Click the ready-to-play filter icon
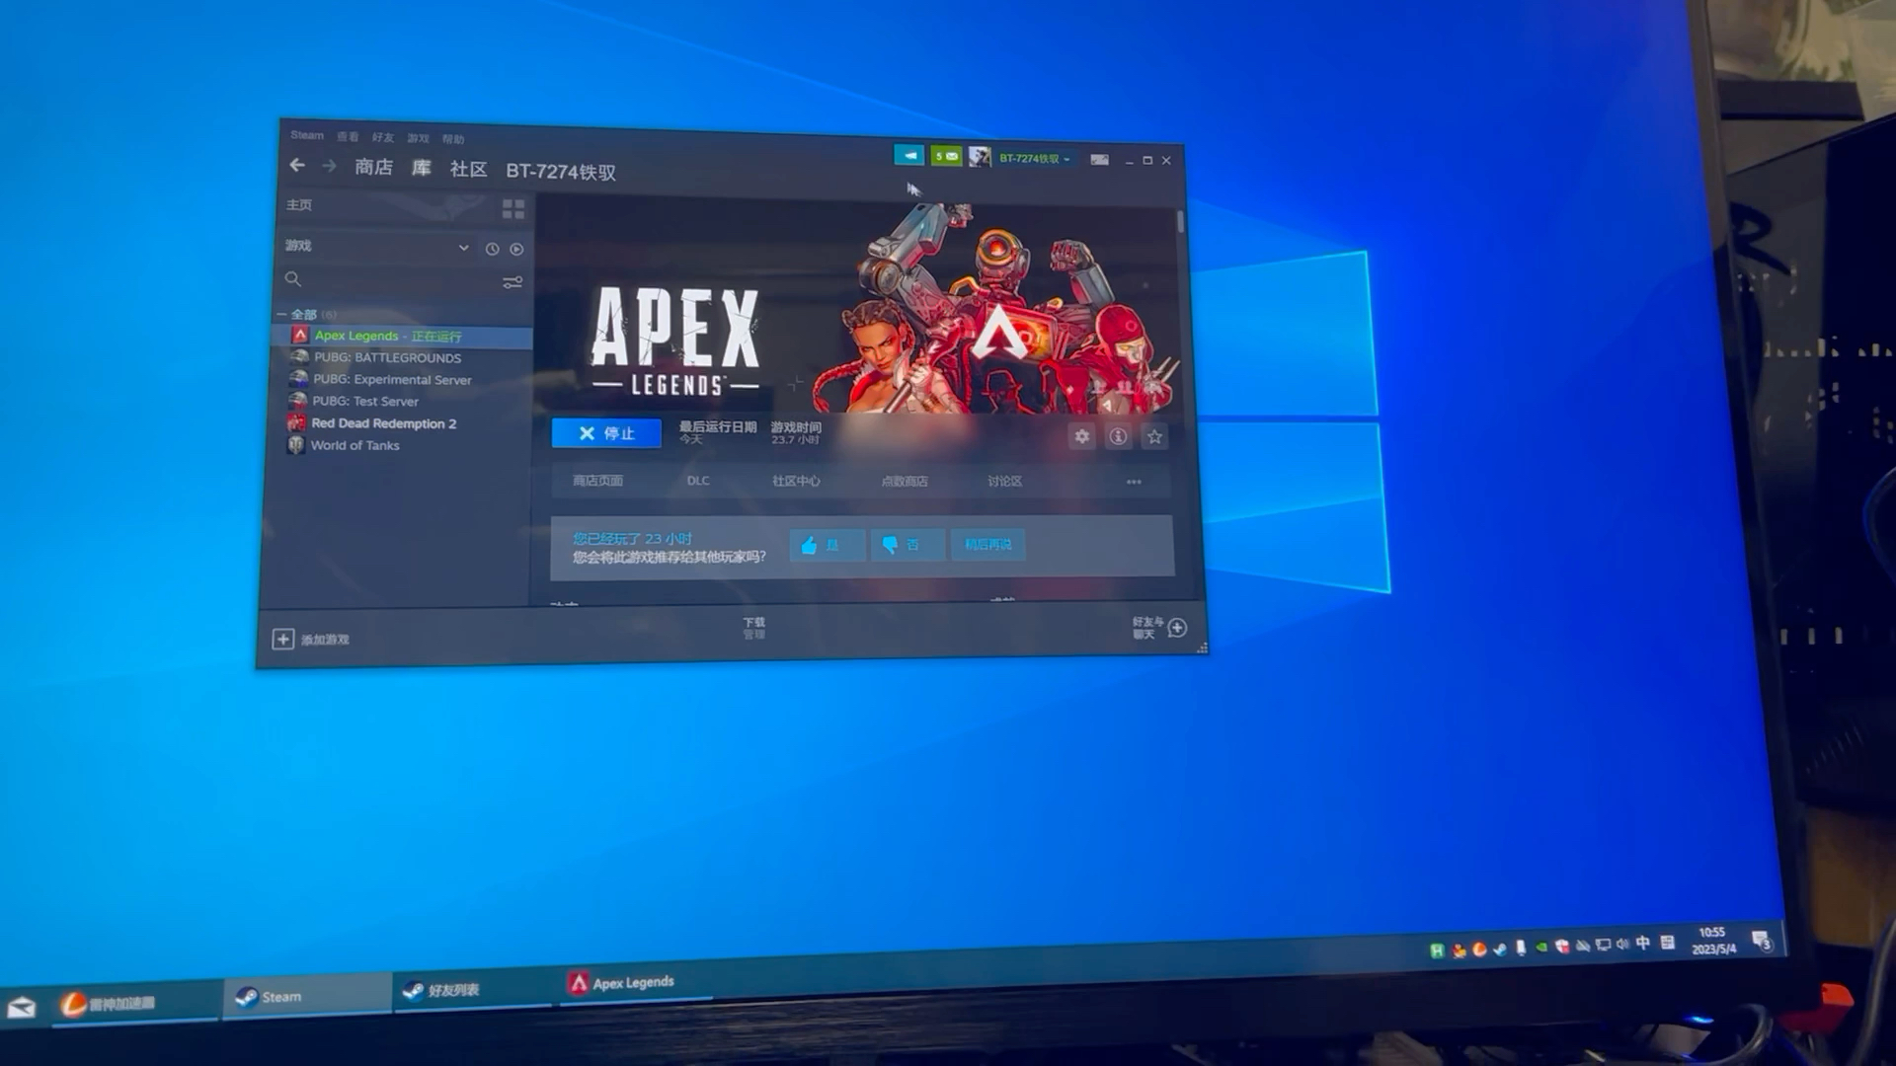This screenshot has height=1066, width=1896. click(516, 249)
